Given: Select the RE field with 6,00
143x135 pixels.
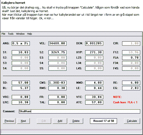Looking at the screenshot, I should pyautogui.click(x=131, y=83).
